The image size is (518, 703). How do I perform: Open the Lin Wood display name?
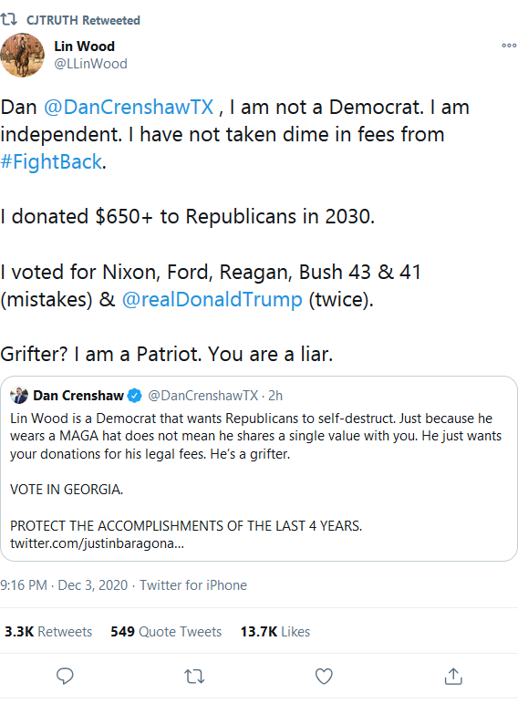pyautogui.click(x=84, y=47)
